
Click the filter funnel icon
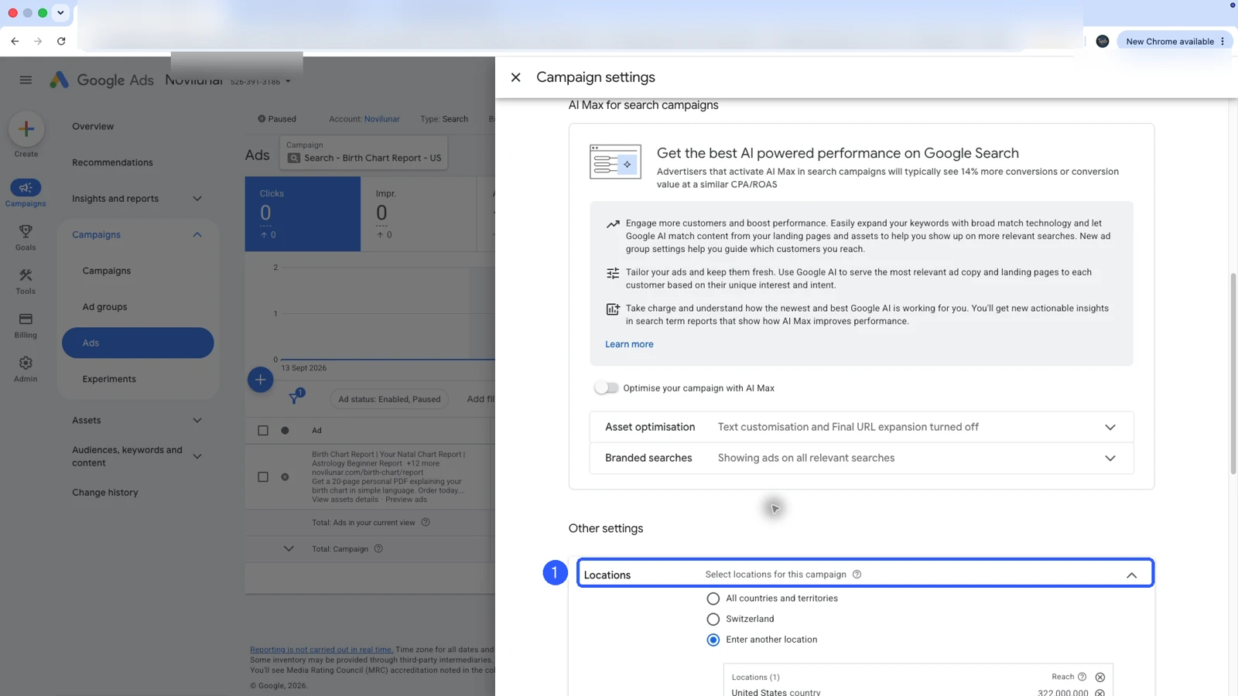[294, 399]
